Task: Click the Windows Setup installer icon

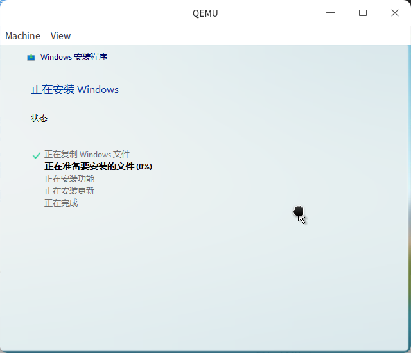Action: tap(31, 57)
